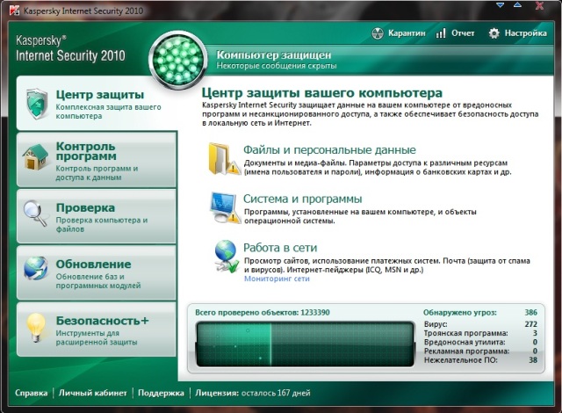The width and height of the screenshot is (562, 413).
Task: Click the green protection status indicator orb
Action: click(178, 60)
